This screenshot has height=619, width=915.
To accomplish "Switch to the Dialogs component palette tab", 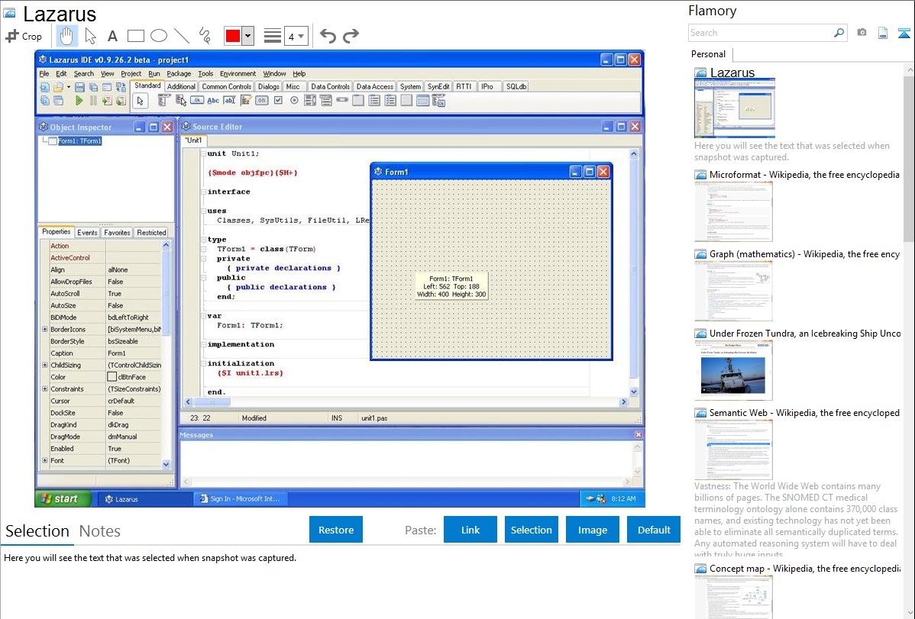I will (x=268, y=86).
